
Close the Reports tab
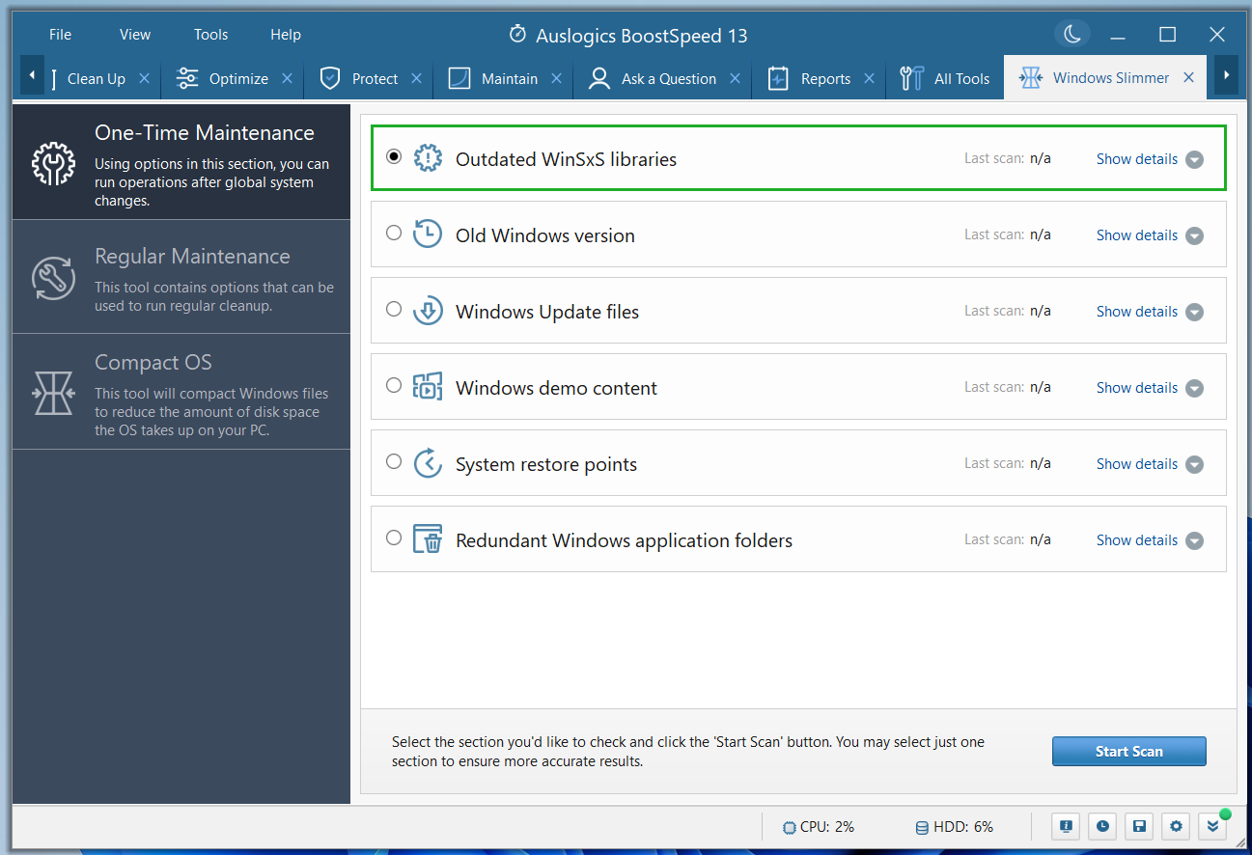click(869, 78)
